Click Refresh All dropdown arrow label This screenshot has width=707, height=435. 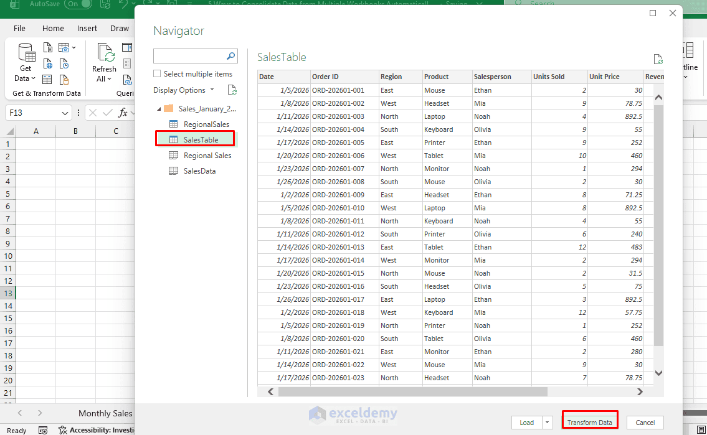coord(104,79)
